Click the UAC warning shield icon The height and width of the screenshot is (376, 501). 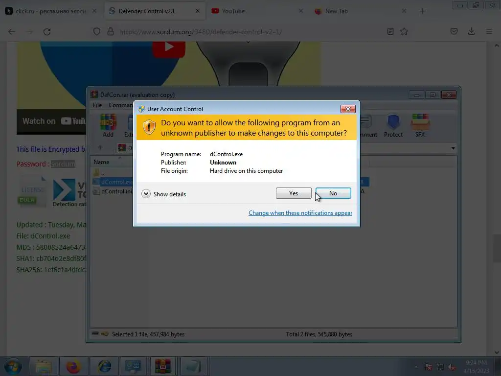149,127
